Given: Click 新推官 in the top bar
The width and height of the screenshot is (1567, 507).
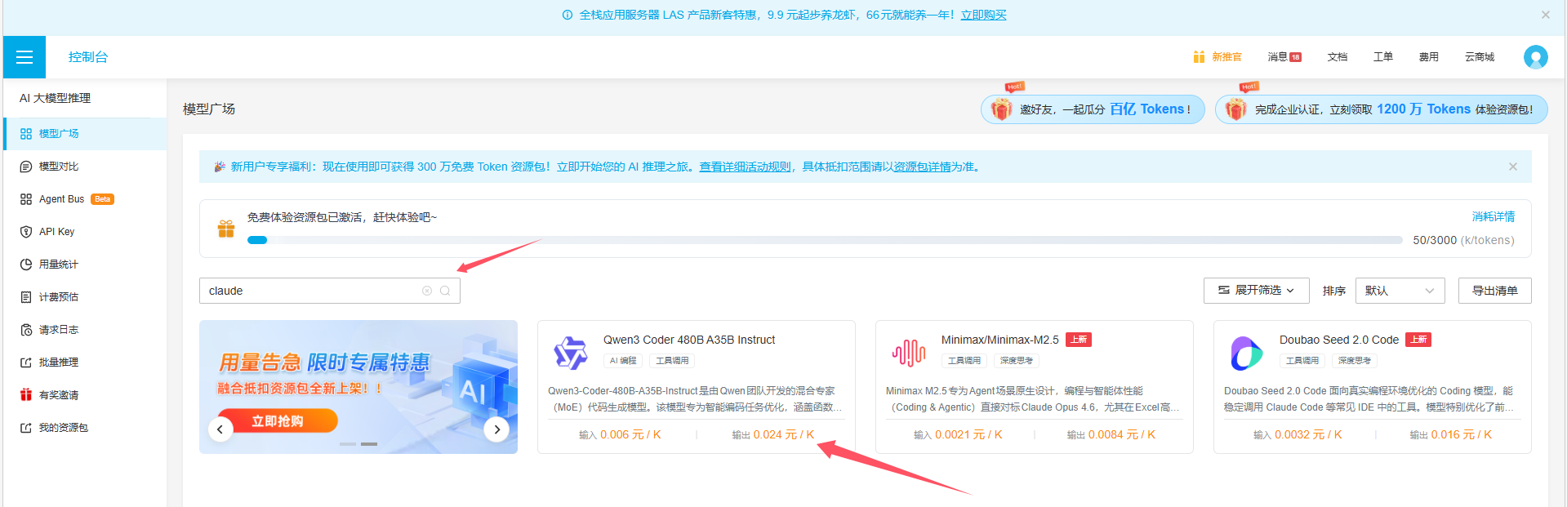Looking at the screenshot, I should point(1226,57).
